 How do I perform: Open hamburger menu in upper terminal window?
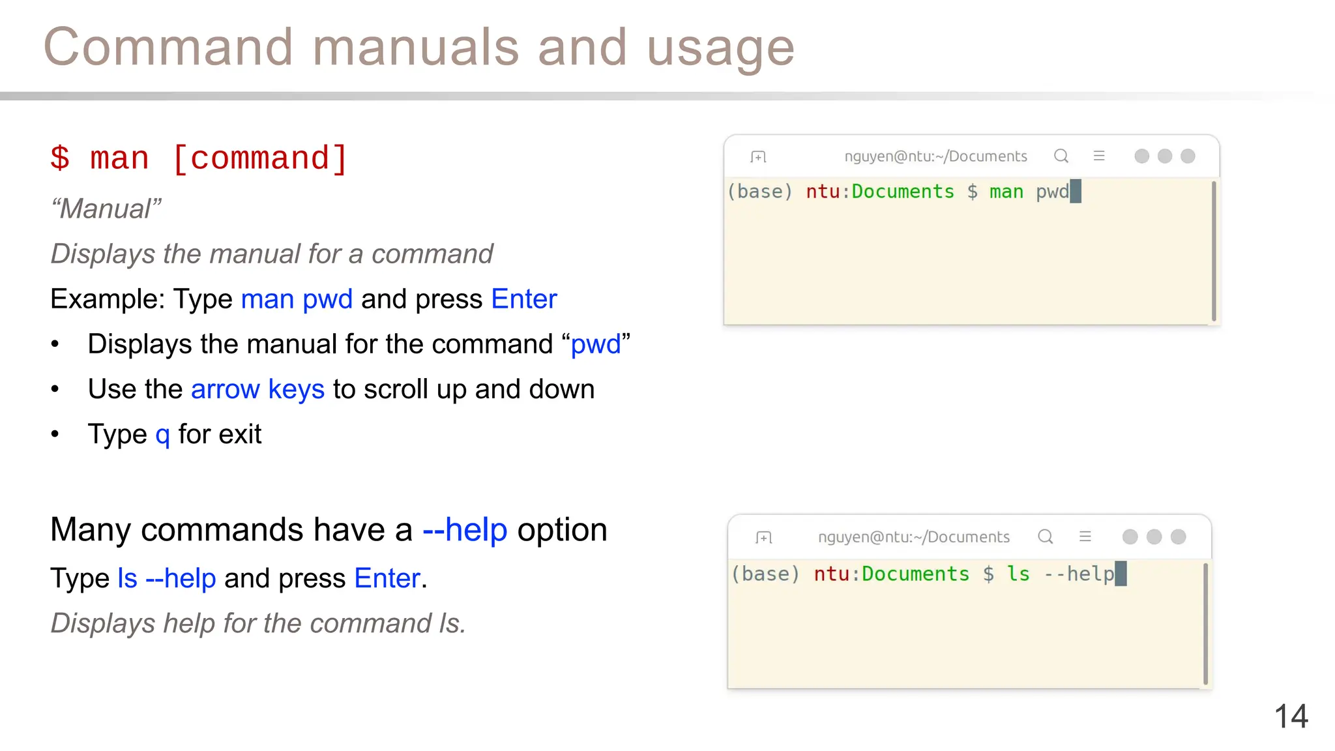pyautogui.click(x=1099, y=156)
